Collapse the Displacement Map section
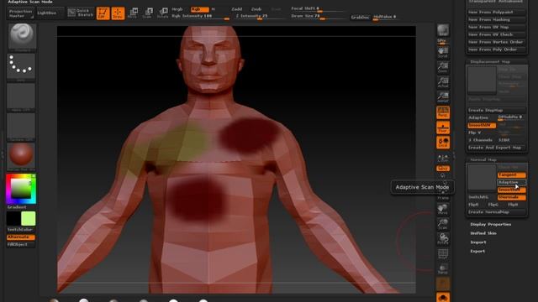This screenshot has height=302, width=538. click(x=490, y=61)
